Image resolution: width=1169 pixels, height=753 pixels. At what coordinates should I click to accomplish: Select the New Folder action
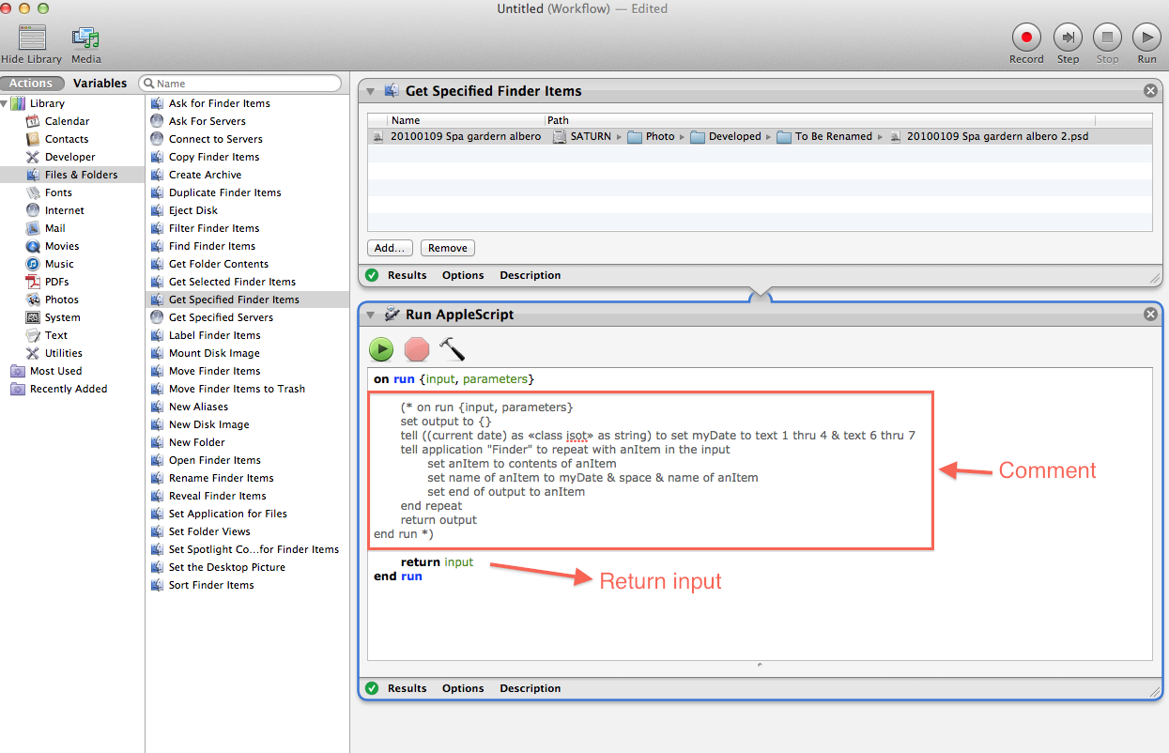pyautogui.click(x=196, y=442)
